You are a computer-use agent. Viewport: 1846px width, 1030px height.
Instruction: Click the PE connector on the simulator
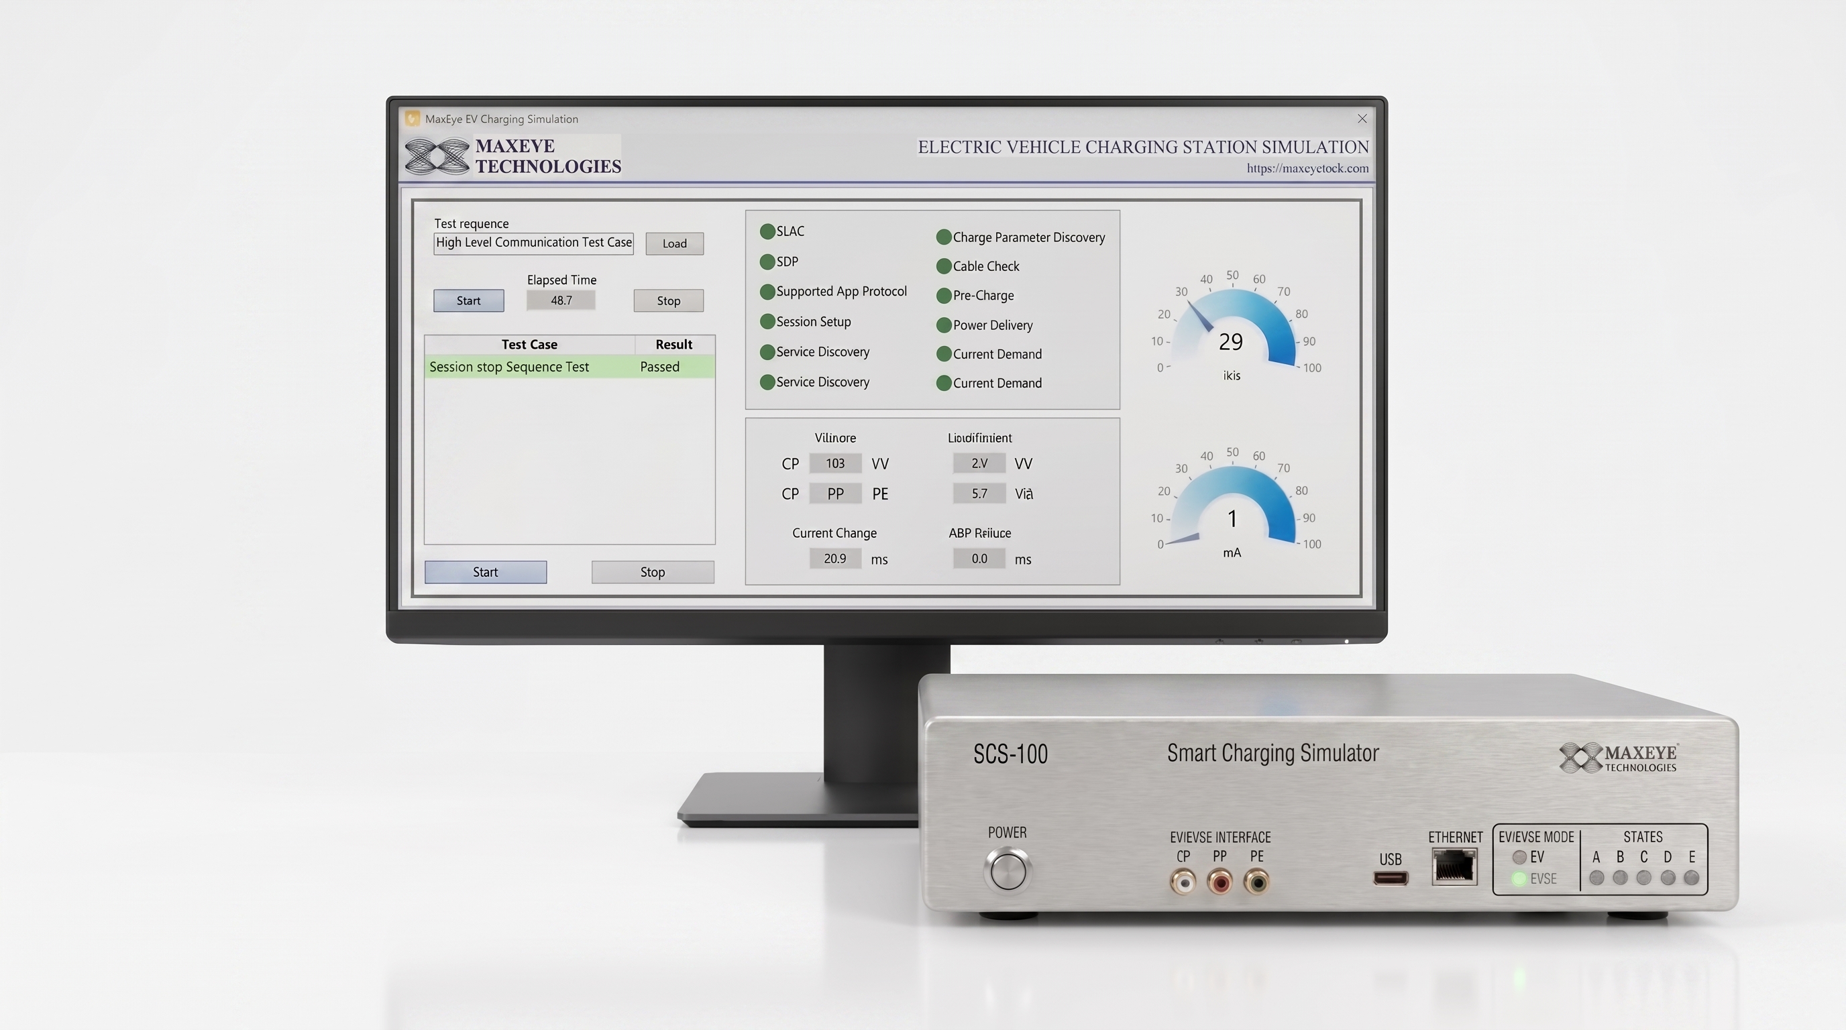pos(1256,882)
